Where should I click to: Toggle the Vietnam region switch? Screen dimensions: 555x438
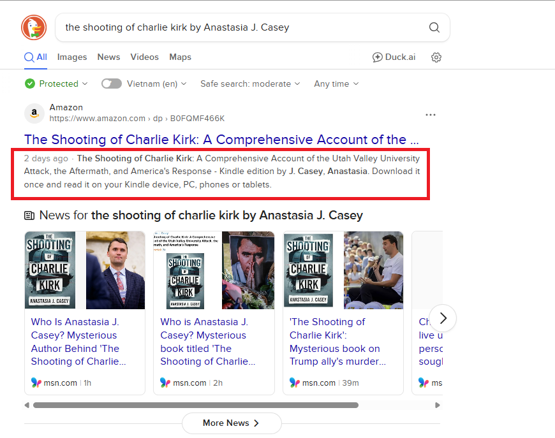coord(112,84)
